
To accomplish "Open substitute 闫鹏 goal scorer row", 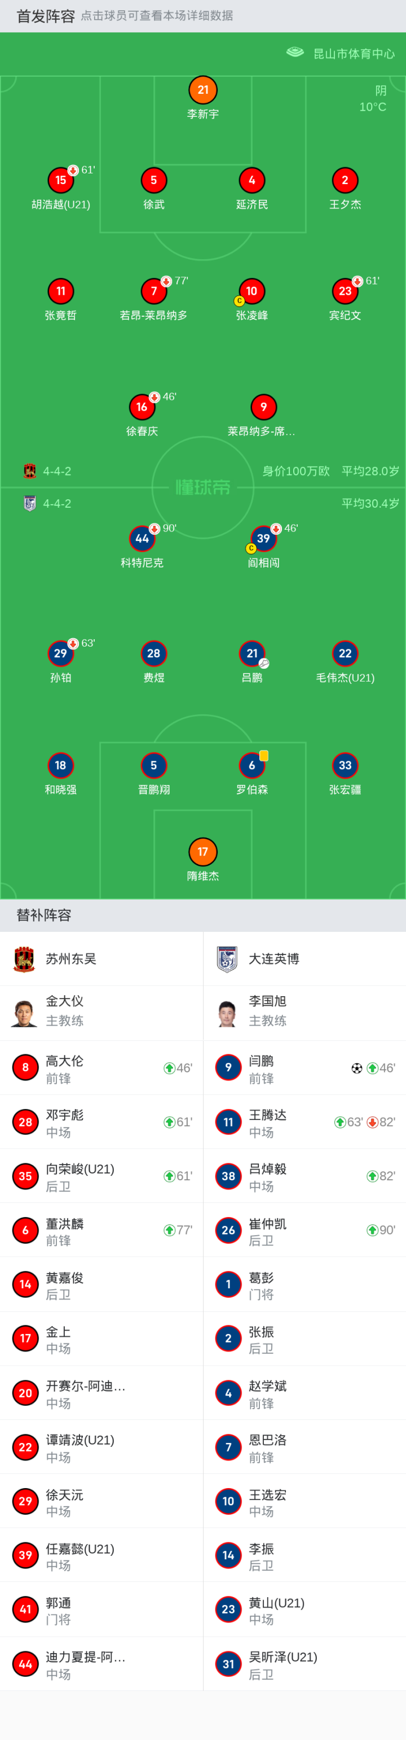I will pyautogui.click(x=304, y=1068).
